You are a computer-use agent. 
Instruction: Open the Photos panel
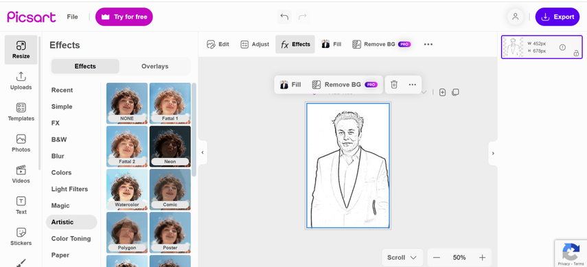[21, 143]
